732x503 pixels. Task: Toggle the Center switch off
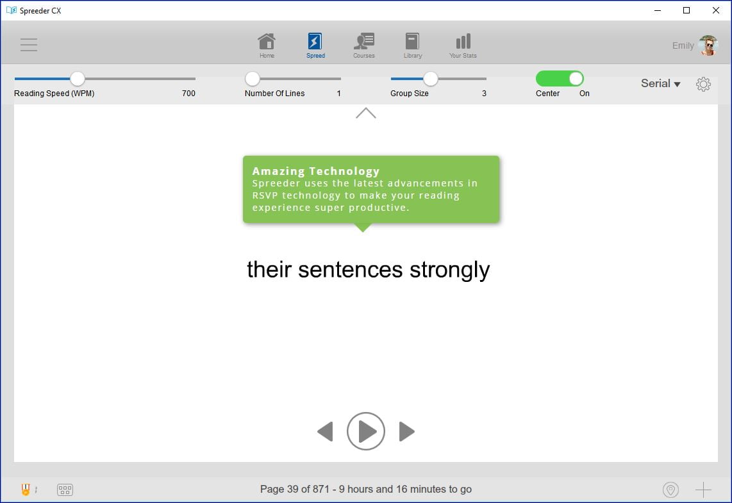pyautogui.click(x=560, y=79)
